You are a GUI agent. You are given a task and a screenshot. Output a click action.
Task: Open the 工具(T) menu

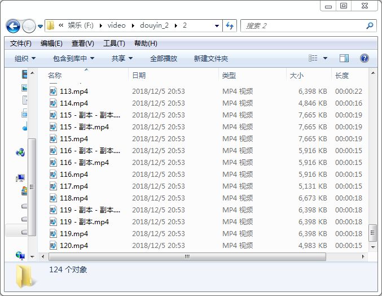tap(114, 43)
